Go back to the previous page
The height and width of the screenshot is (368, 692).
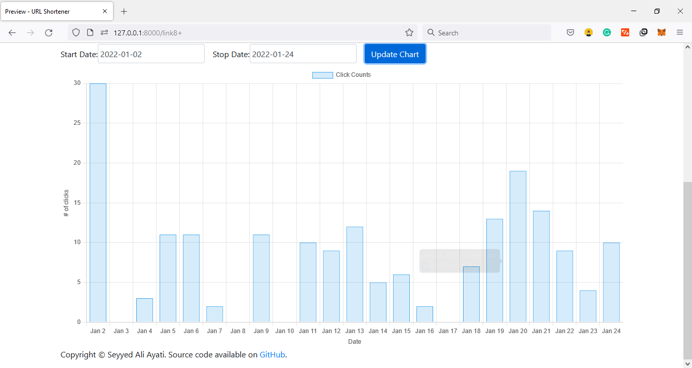click(12, 32)
